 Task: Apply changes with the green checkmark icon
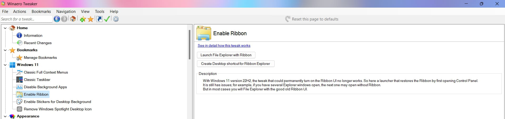[107, 19]
